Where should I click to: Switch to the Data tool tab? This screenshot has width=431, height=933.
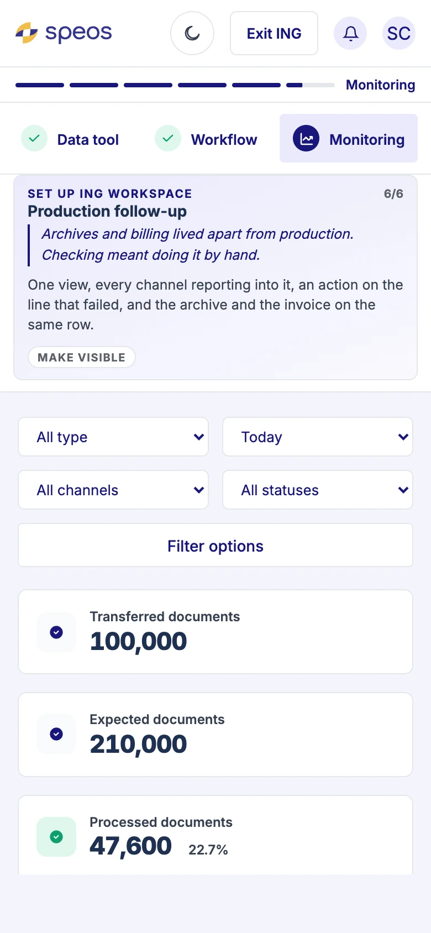pyautogui.click(x=71, y=138)
